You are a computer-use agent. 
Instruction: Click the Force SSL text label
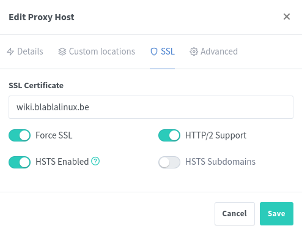coord(54,135)
